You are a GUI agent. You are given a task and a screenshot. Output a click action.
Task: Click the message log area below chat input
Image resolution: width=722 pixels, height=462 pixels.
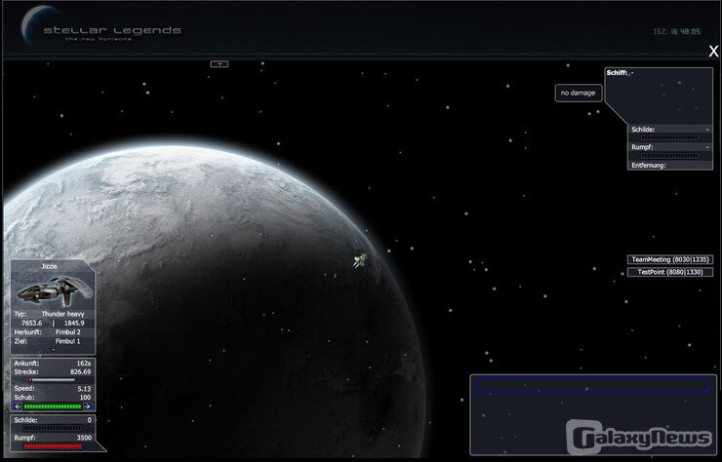593,423
